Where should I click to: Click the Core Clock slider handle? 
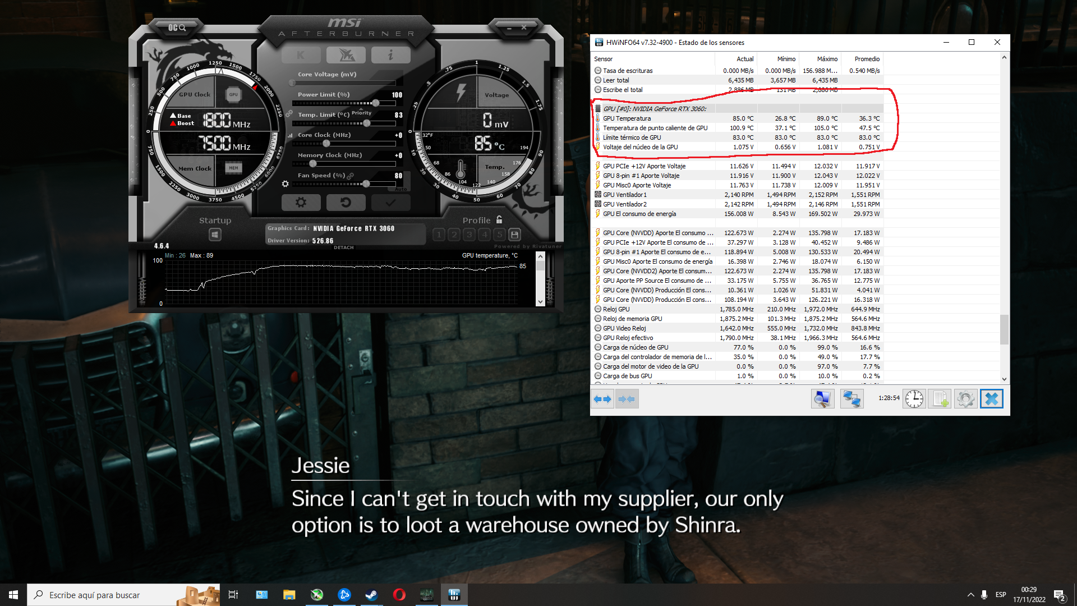326,144
